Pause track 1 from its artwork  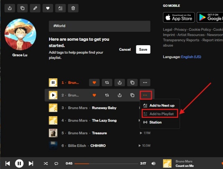click(53, 82)
